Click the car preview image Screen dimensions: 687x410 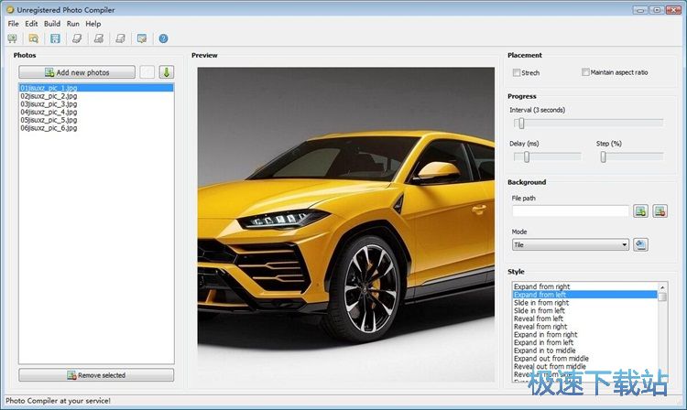coord(345,224)
